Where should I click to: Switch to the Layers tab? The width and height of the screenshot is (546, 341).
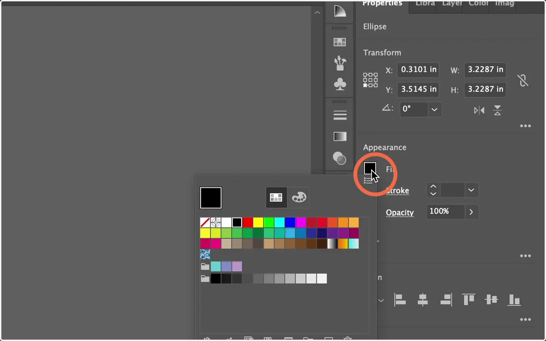click(452, 4)
